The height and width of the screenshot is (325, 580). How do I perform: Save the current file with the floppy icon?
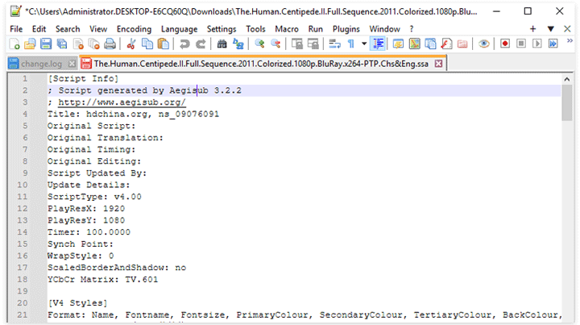pyautogui.click(x=46, y=44)
